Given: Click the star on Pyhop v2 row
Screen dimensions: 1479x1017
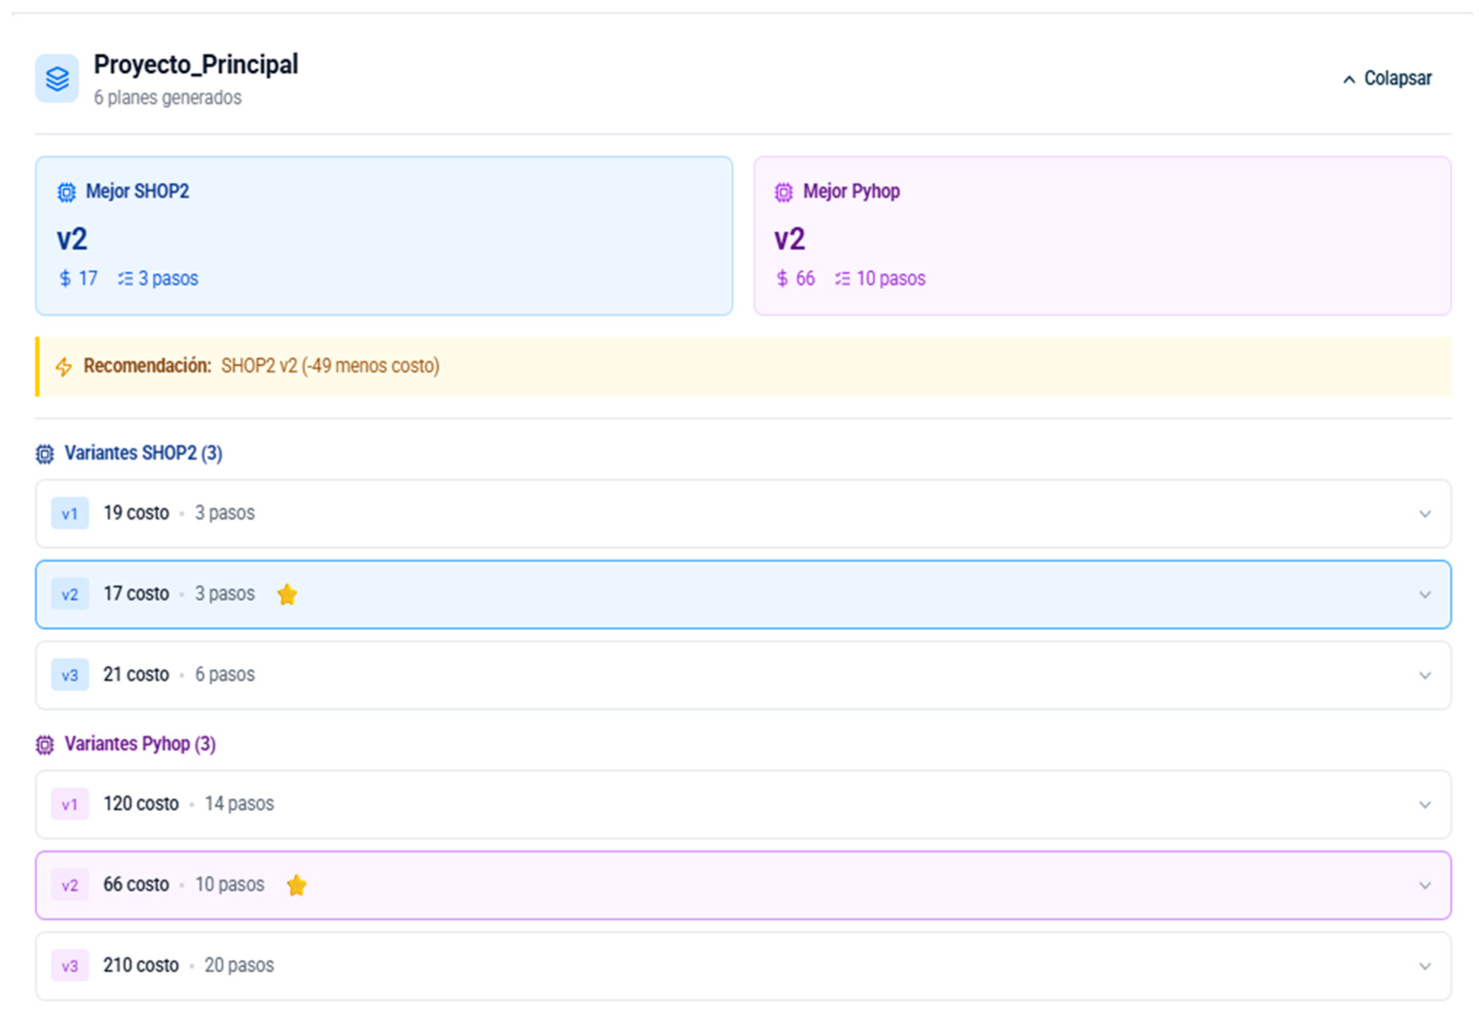Looking at the screenshot, I should click(297, 885).
